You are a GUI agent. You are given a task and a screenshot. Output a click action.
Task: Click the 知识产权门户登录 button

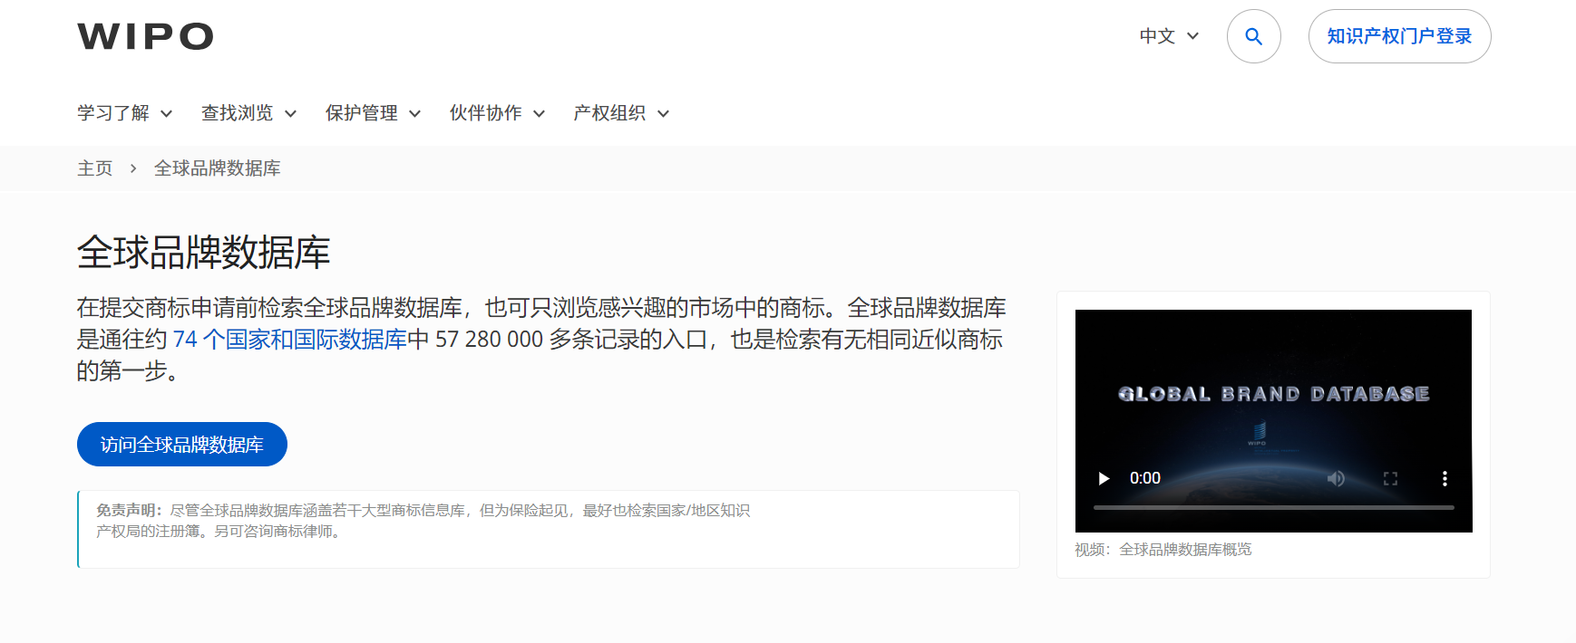click(1399, 36)
